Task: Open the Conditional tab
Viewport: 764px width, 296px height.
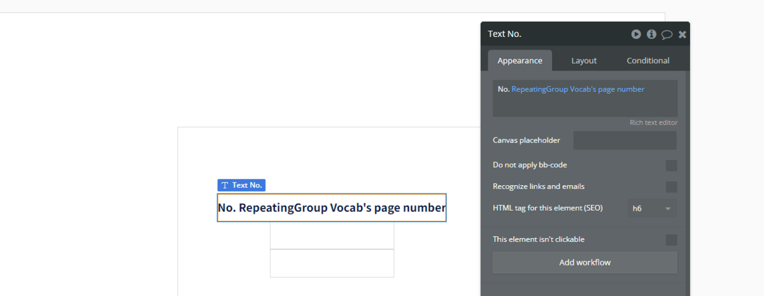Action: (x=648, y=60)
